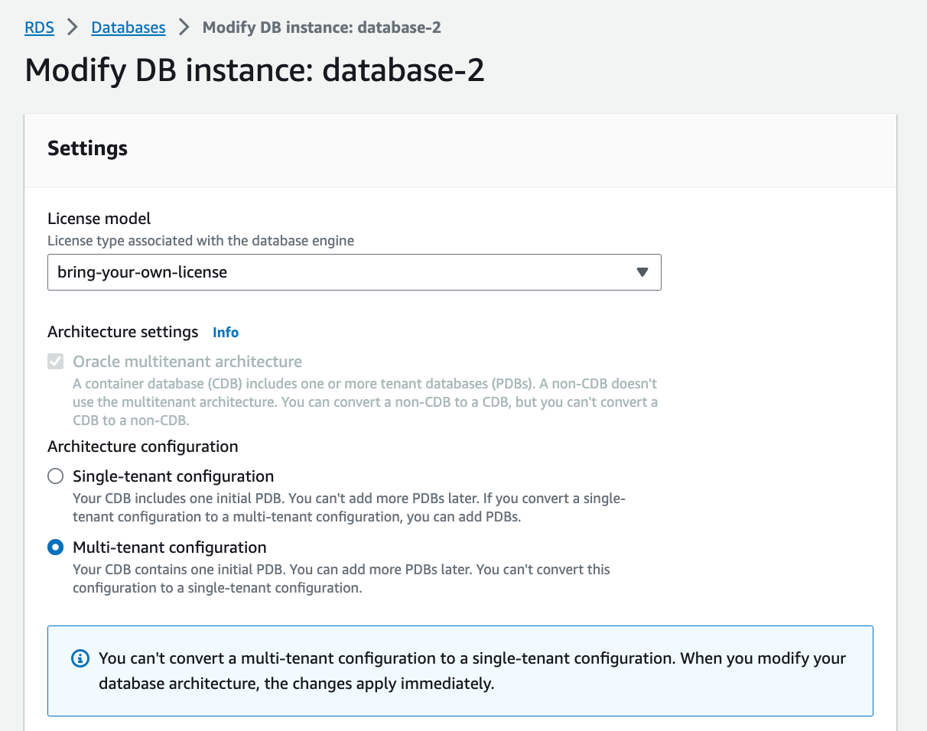Go to the Databases breadcrumb link

[128, 28]
